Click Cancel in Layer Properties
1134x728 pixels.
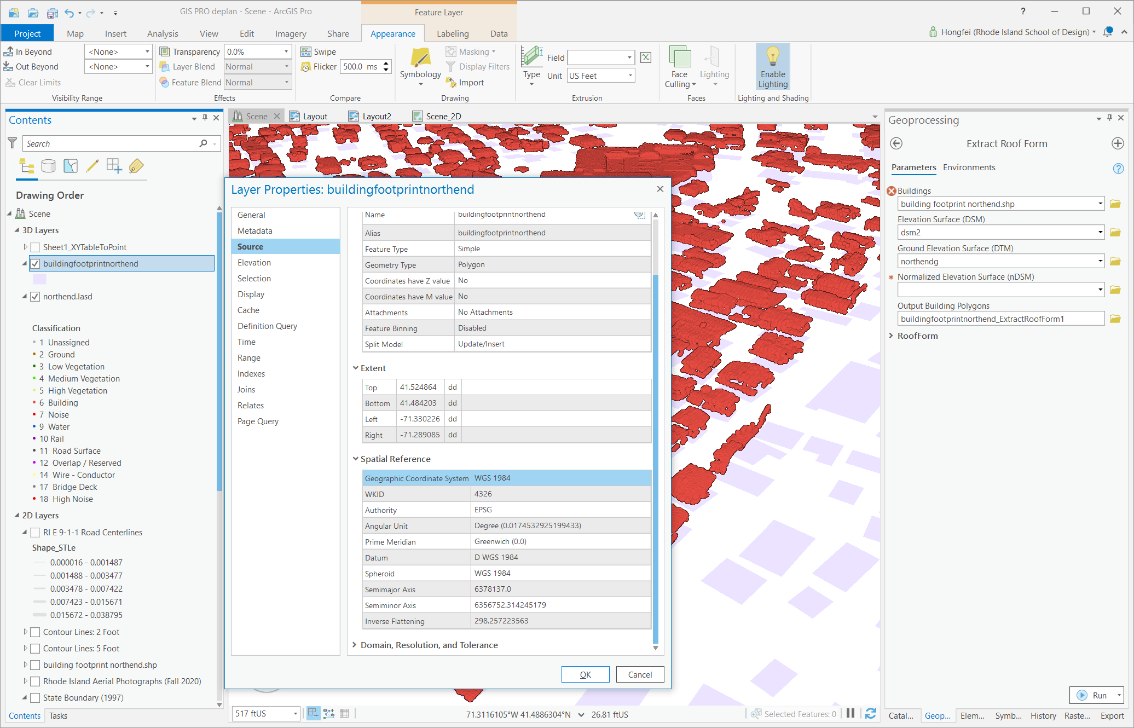click(x=640, y=674)
